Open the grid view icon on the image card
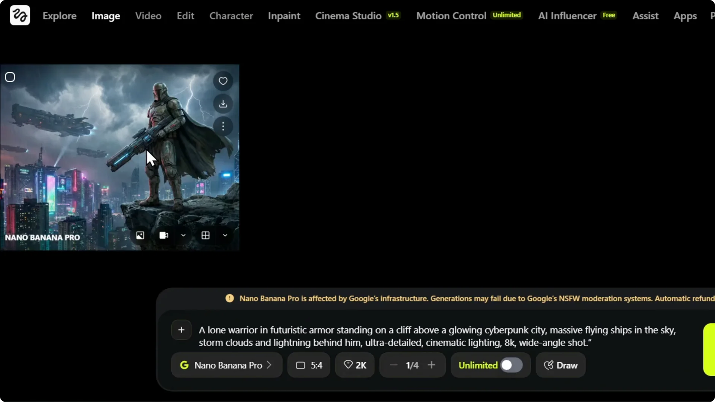Viewport: 715px width, 402px height. click(205, 235)
